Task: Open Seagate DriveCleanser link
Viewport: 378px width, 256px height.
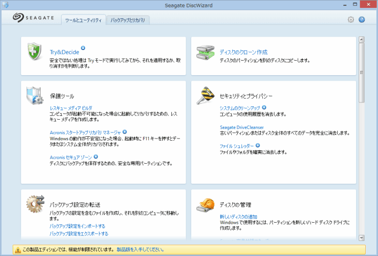Action: tap(241, 127)
